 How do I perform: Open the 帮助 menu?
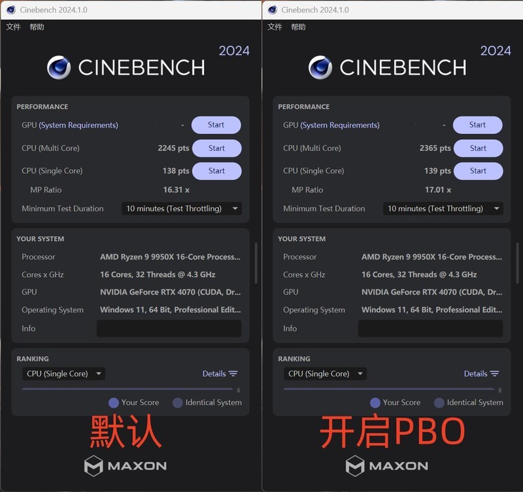(37, 27)
